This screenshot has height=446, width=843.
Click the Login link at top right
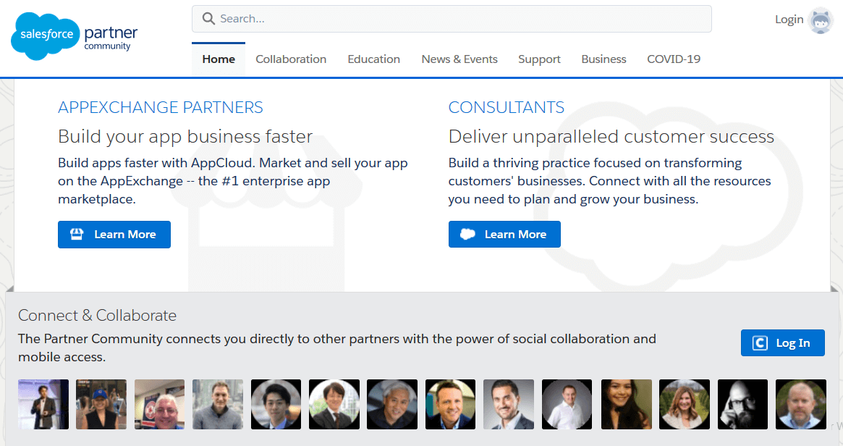point(789,20)
